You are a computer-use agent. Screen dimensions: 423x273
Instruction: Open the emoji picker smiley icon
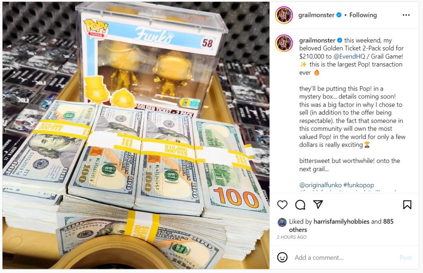(x=282, y=257)
